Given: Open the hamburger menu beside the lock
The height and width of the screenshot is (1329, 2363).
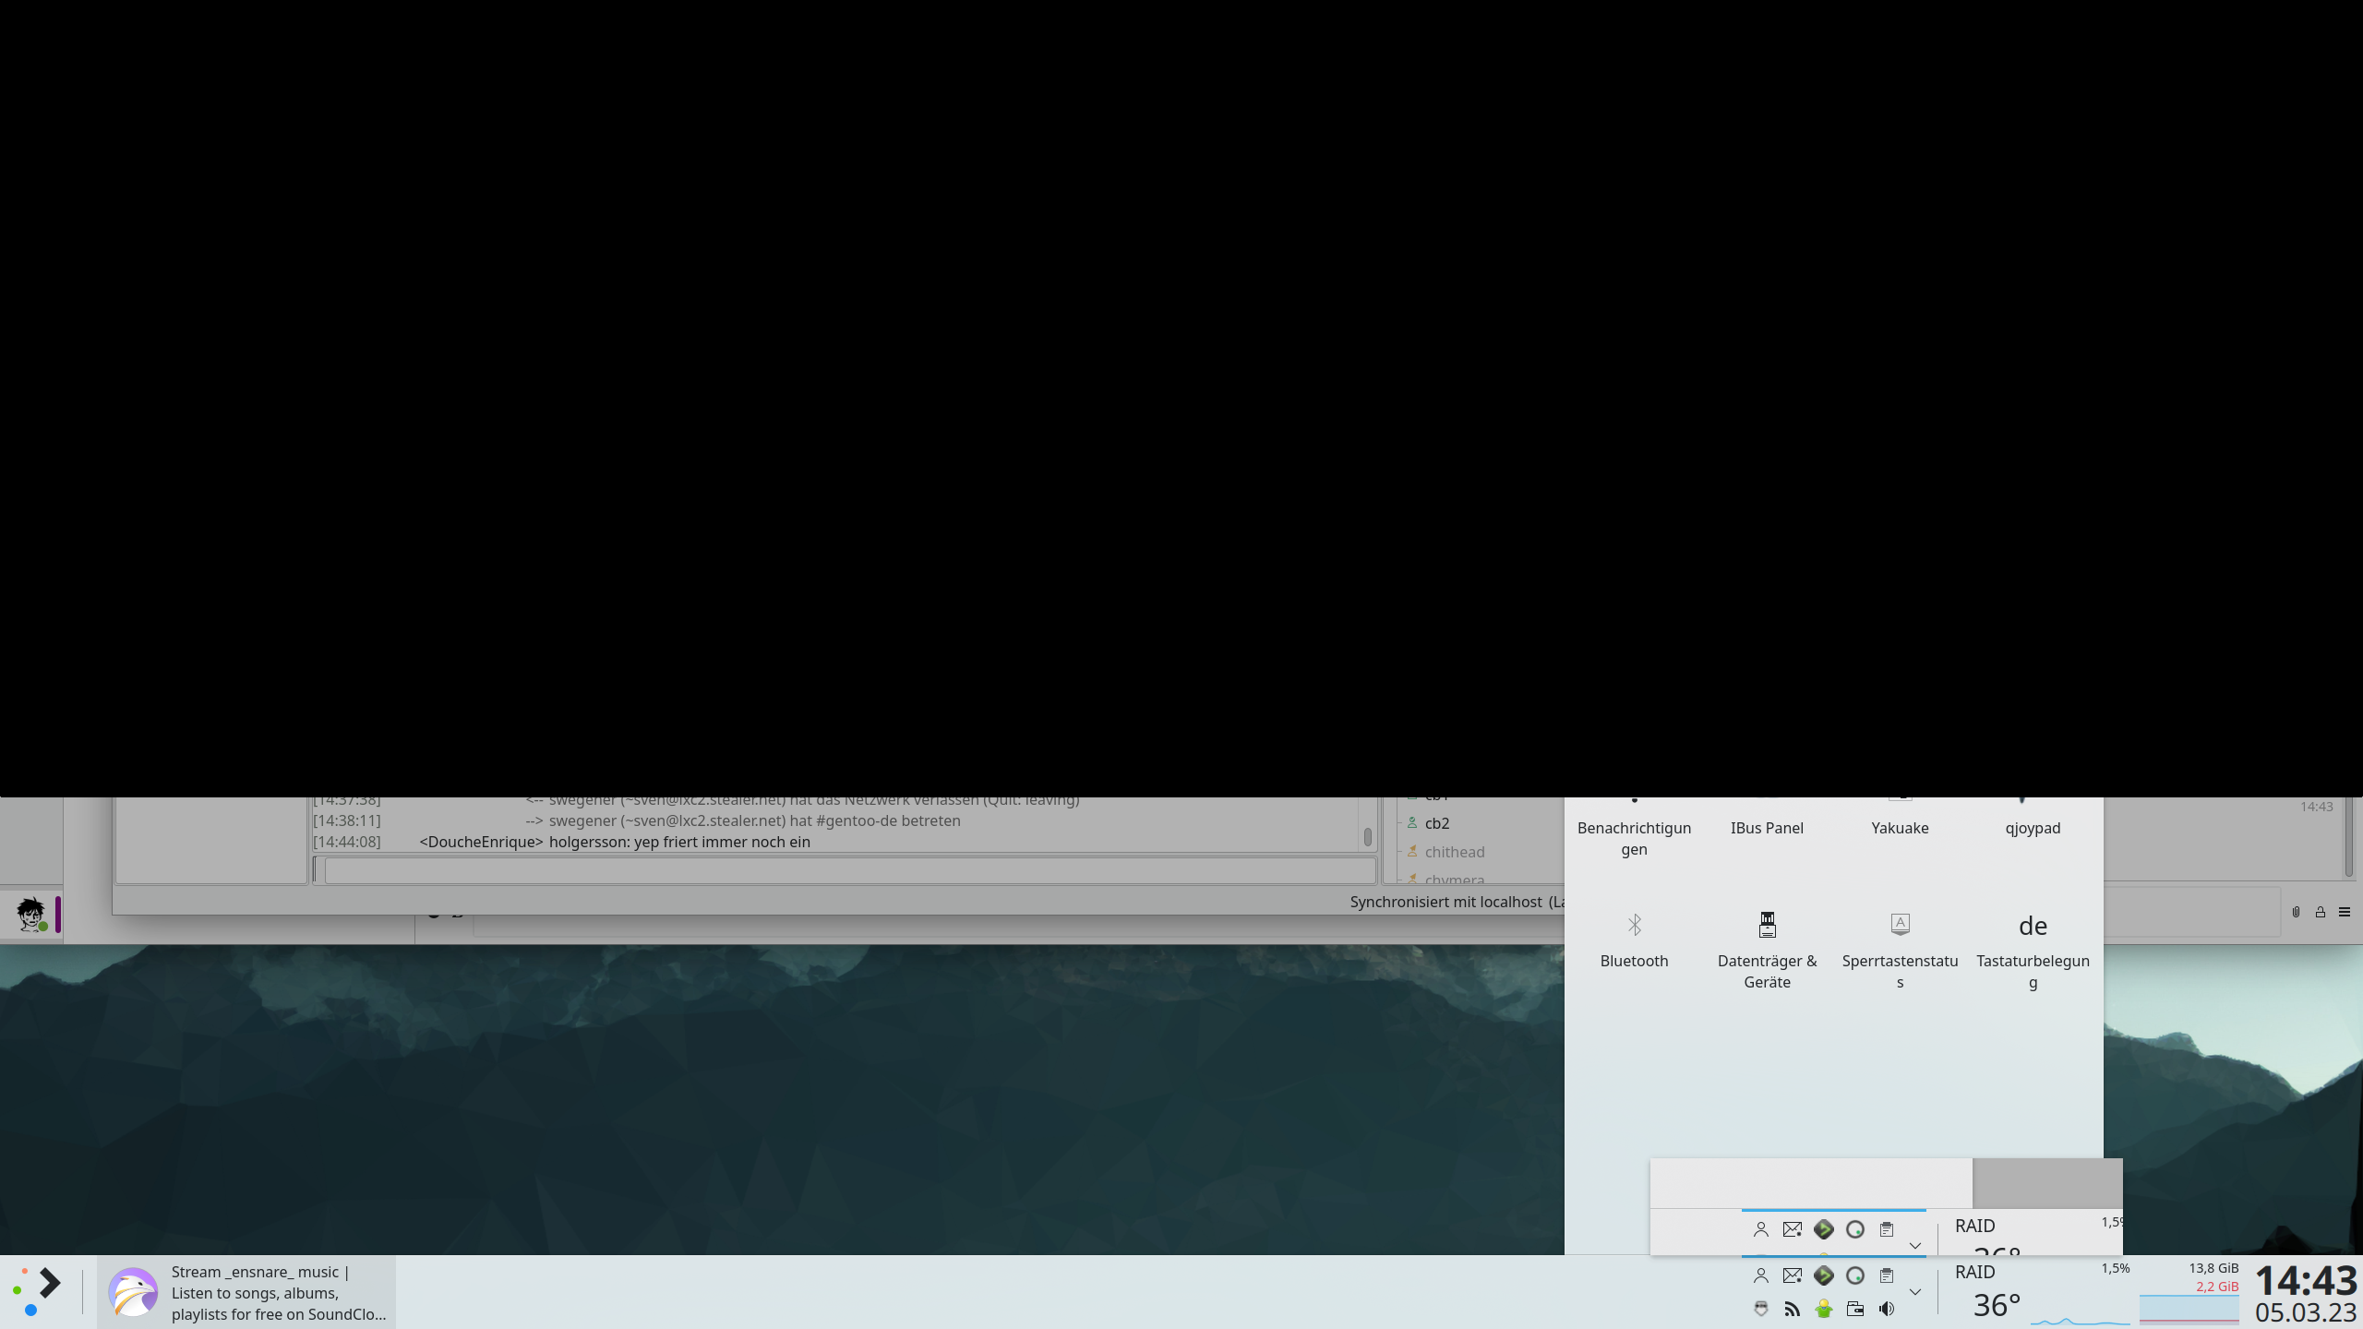Looking at the screenshot, I should 2345,912.
